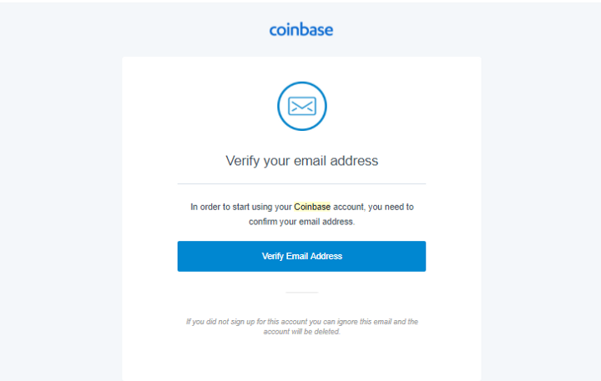Click the envelope mail icon
601x381 pixels.
[302, 106]
